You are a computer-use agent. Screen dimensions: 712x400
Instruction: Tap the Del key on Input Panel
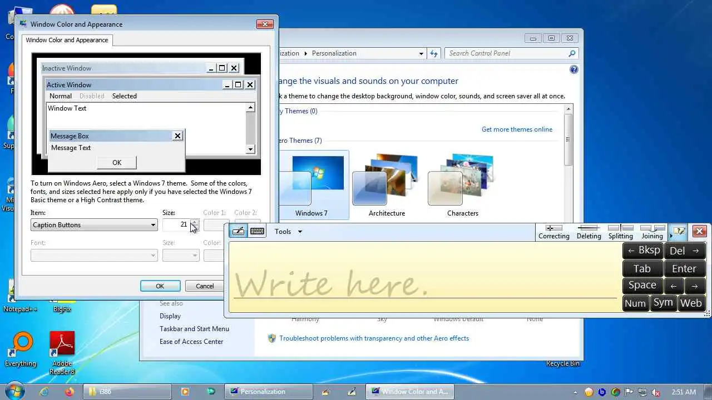coord(685,251)
